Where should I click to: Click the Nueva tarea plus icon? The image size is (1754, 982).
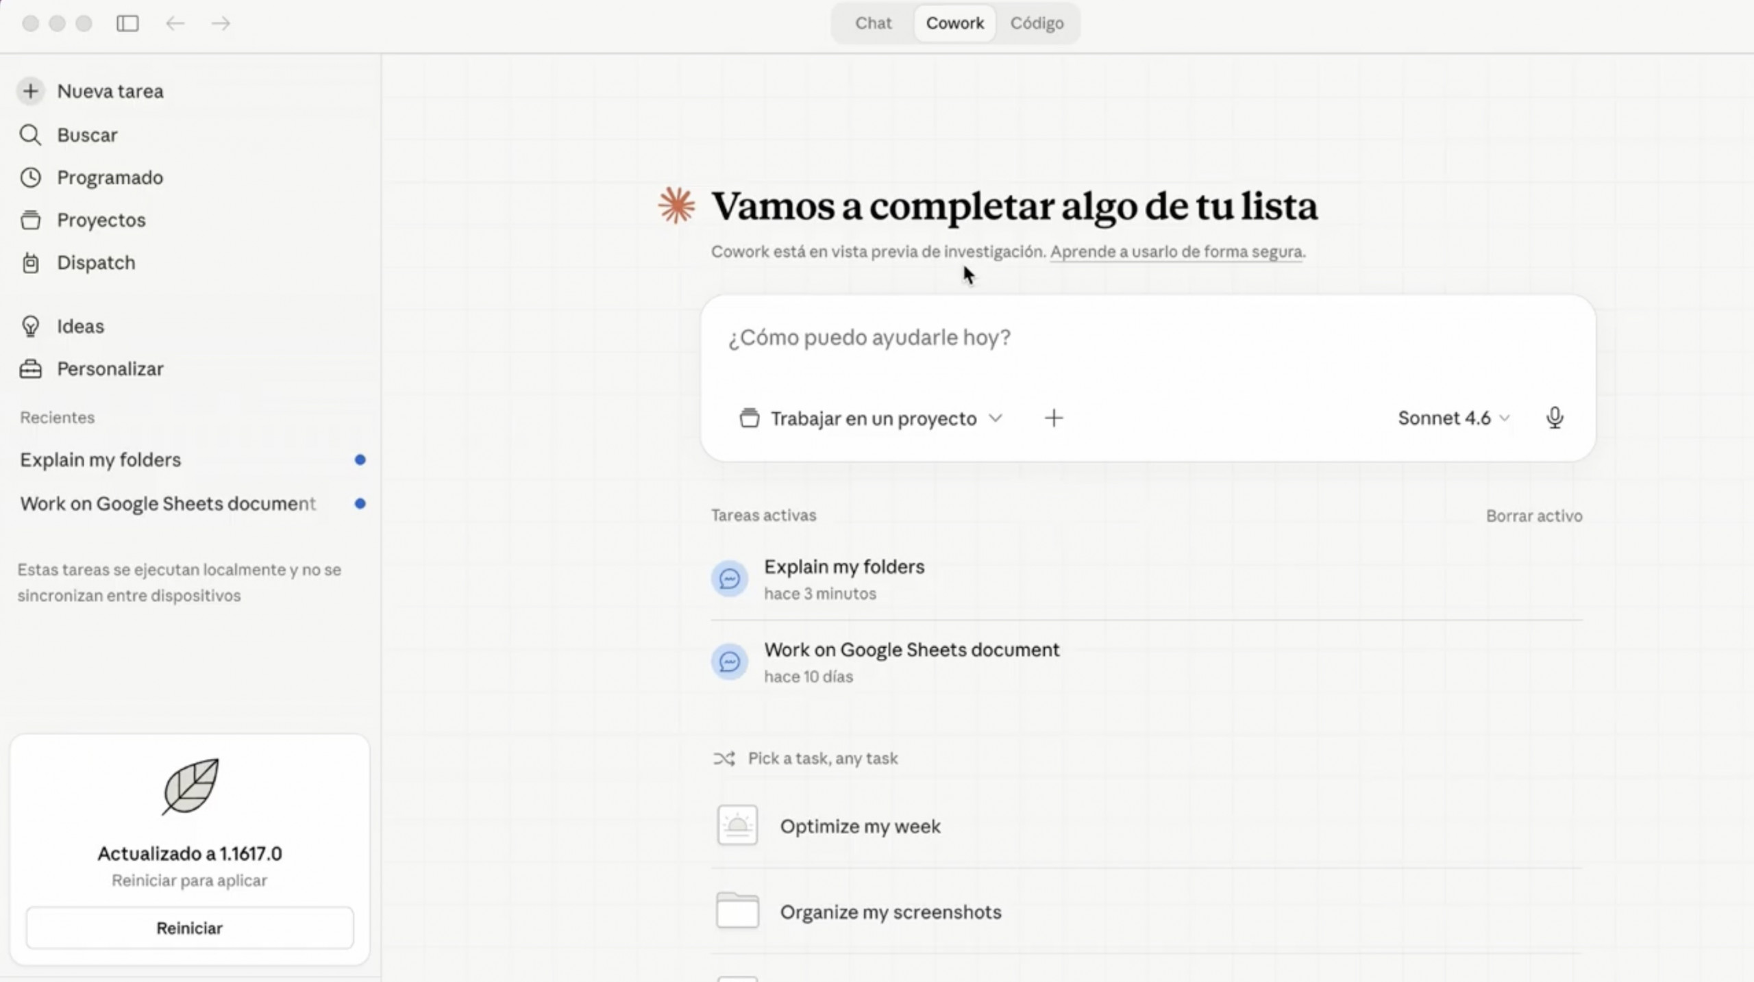30,91
